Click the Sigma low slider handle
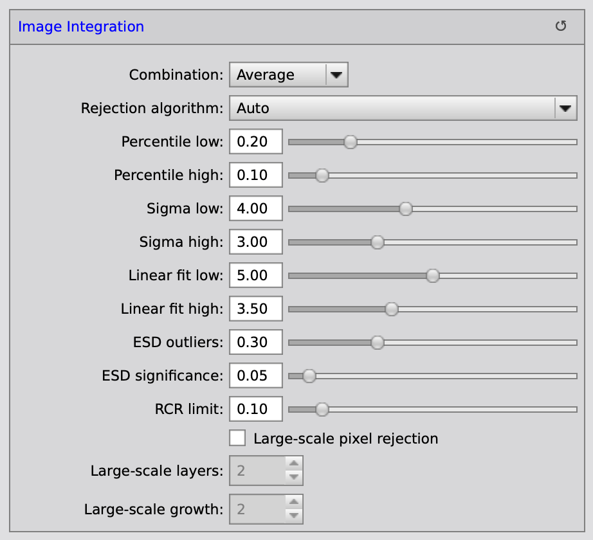 point(405,208)
